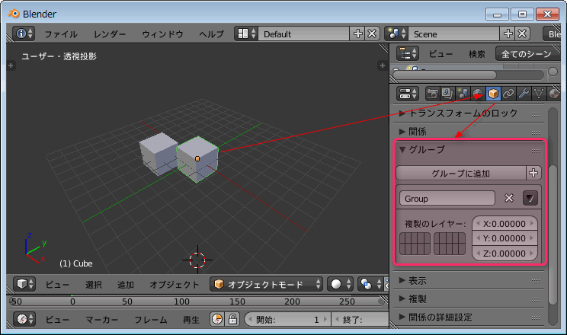This screenshot has width=567, height=335.
Task: Add a new screen layout next to Default
Action: [x=357, y=33]
